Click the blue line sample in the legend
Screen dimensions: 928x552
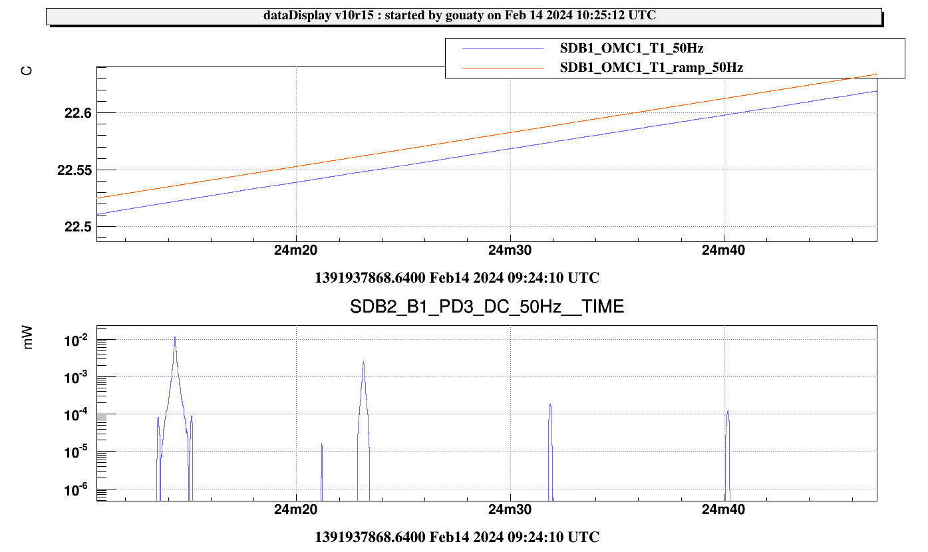(502, 49)
